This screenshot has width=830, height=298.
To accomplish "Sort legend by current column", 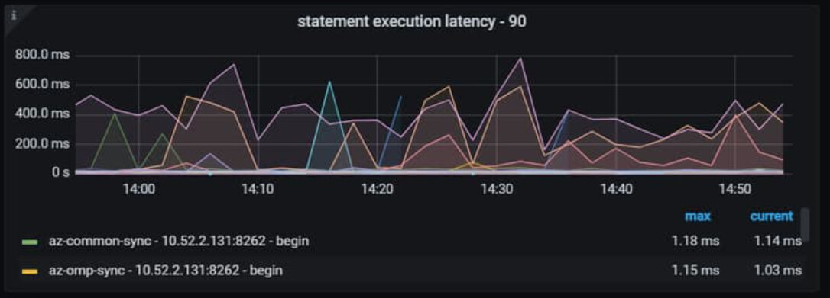I will pyautogui.click(x=771, y=216).
